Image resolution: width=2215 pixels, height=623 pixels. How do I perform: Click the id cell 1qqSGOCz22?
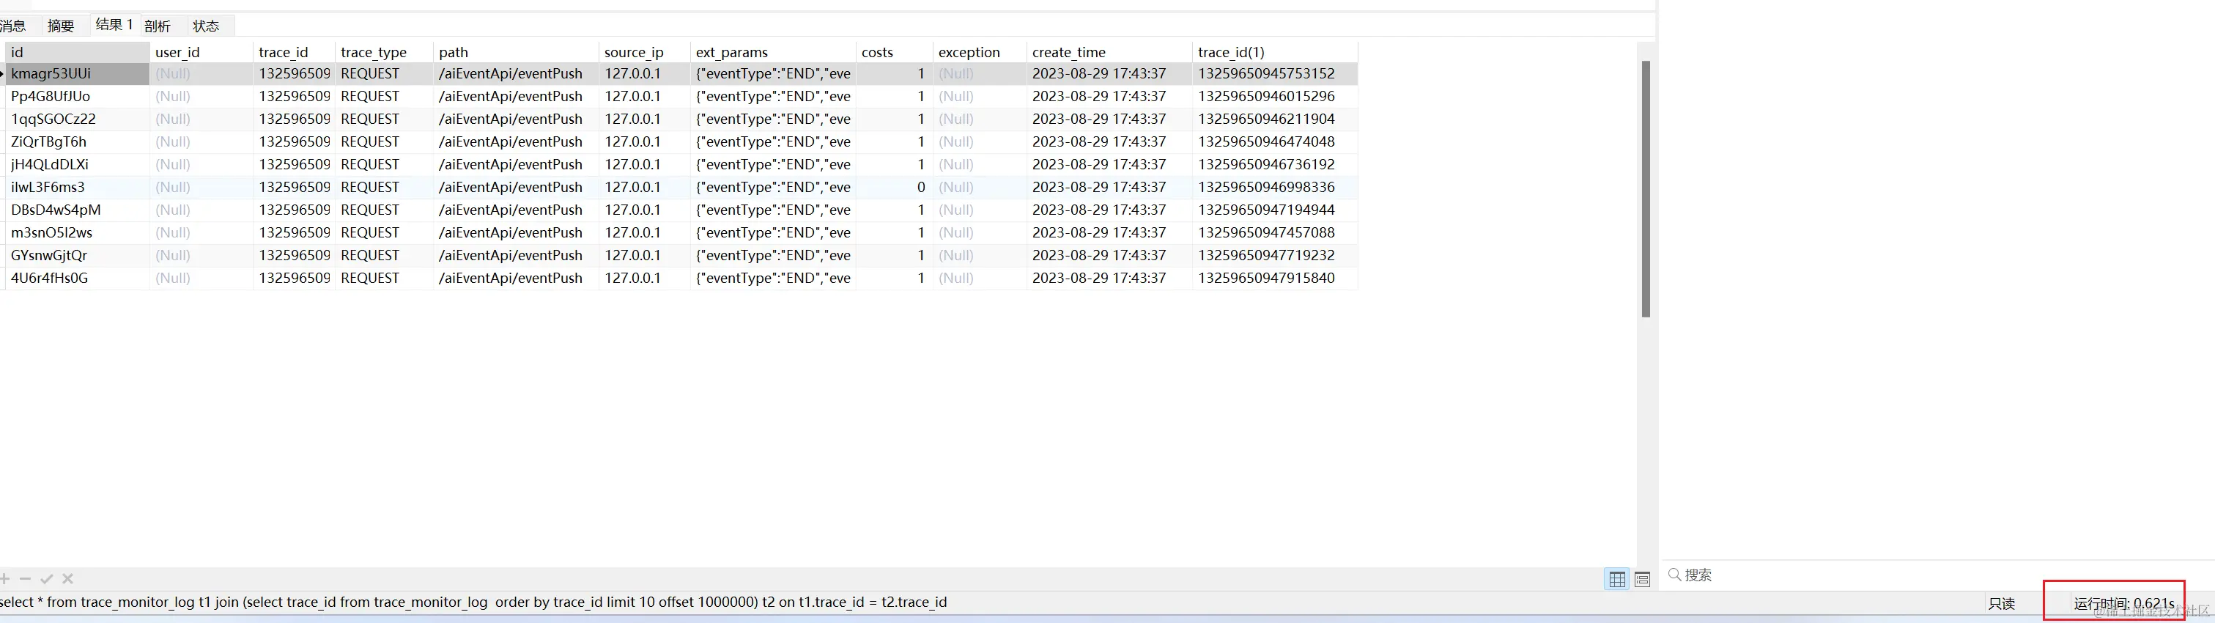coord(78,119)
